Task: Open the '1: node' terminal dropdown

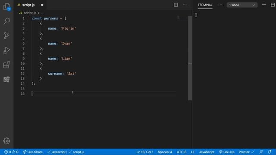Action: pyautogui.click(x=242, y=5)
